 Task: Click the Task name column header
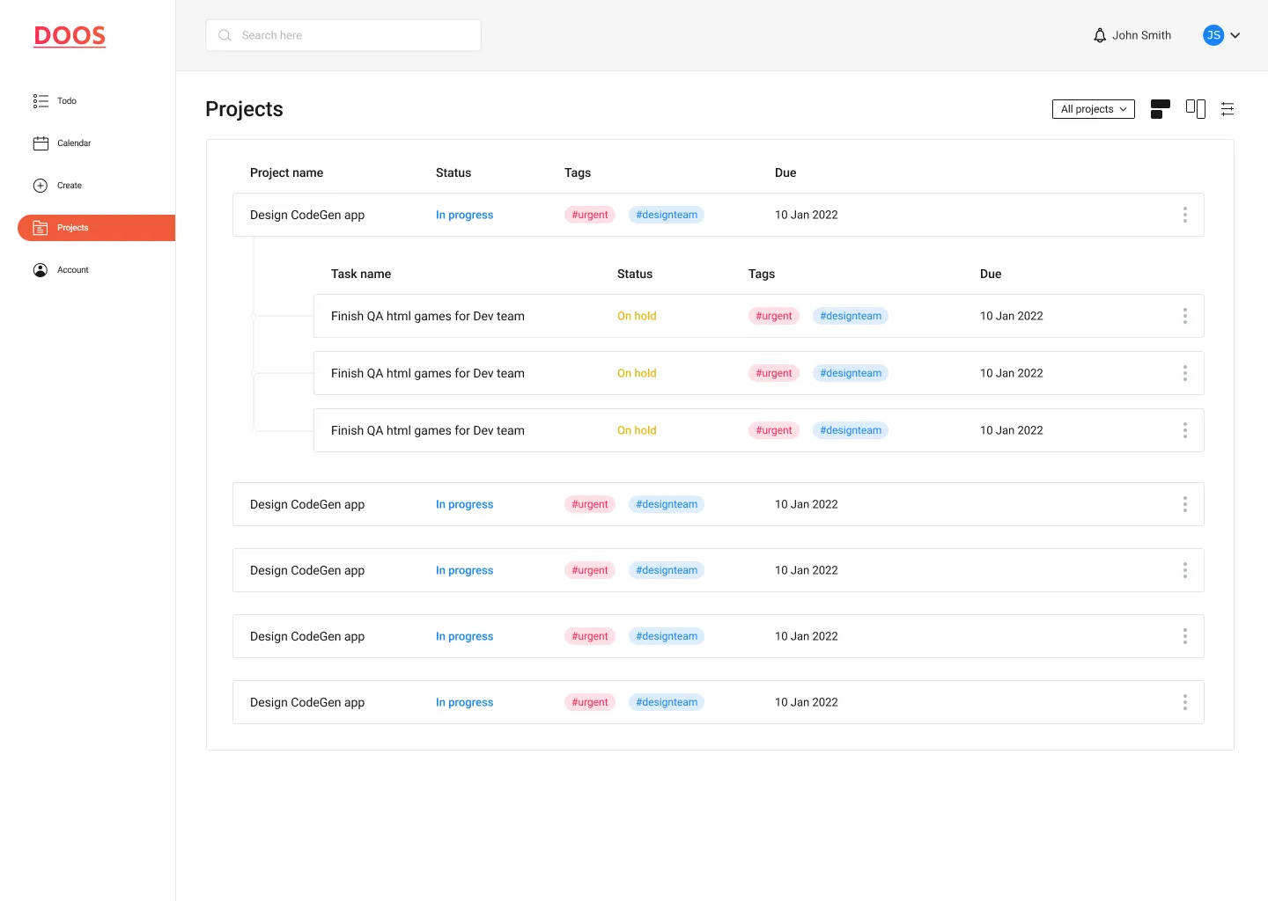[x=361, y=274]
